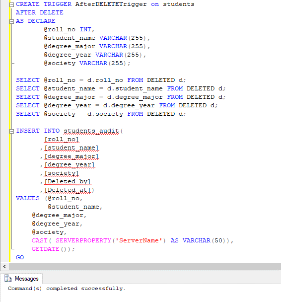This screenshot has width=281, height=302.
Task: Collapse the INSERT INTO statement block
Action: coord(12,131)
